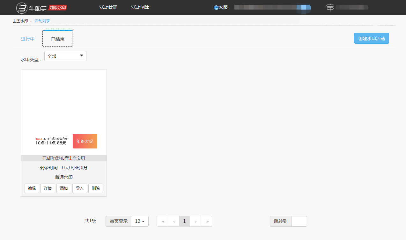Open the 活动管理 menu
The height and width of the screenshot is (240, 406).
click(x=108, y=7)
